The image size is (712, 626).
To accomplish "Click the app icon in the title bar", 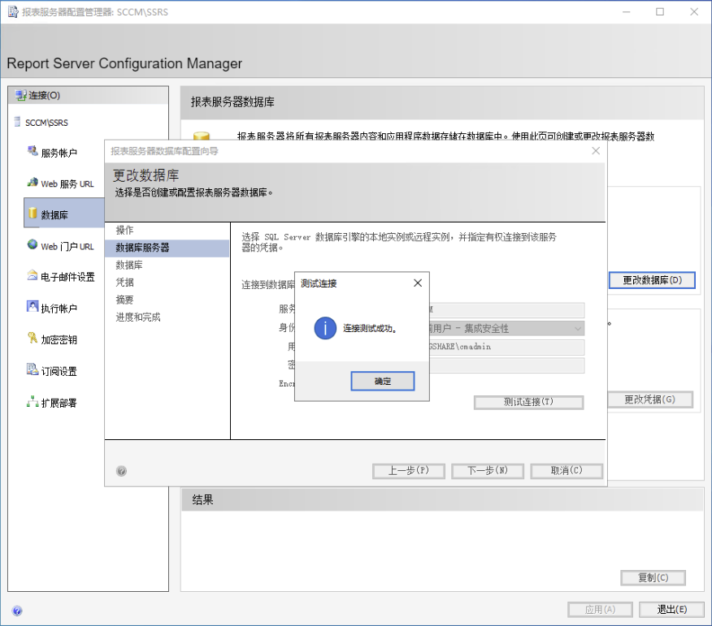I will point(13,12).
